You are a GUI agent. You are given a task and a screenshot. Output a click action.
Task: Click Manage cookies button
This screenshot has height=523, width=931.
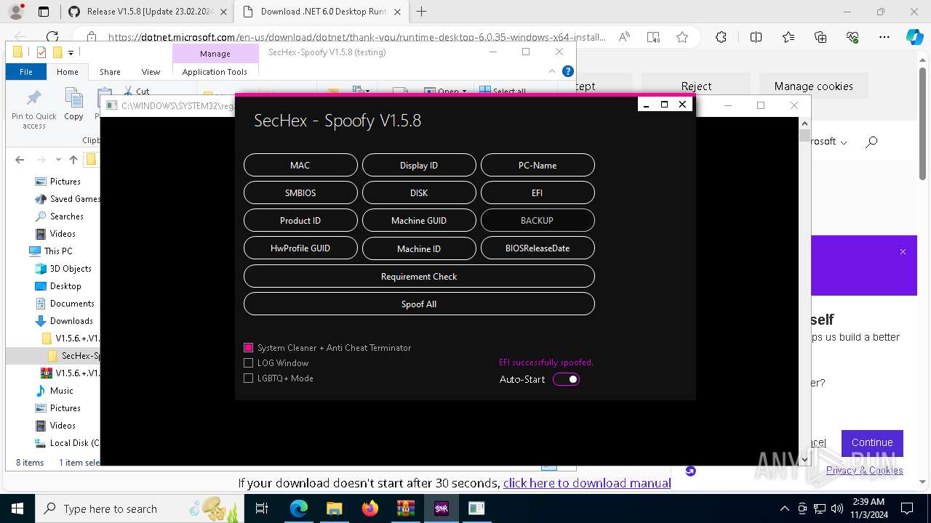pyautogui.click(x=813, y=86)
